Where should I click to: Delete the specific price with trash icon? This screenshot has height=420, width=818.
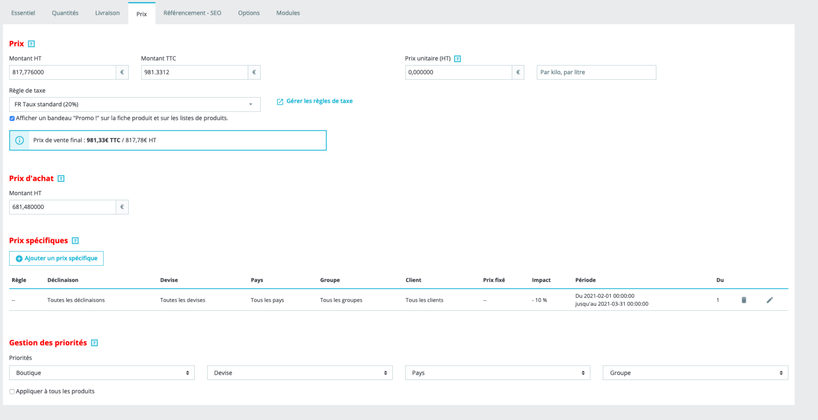pos(744,300)
